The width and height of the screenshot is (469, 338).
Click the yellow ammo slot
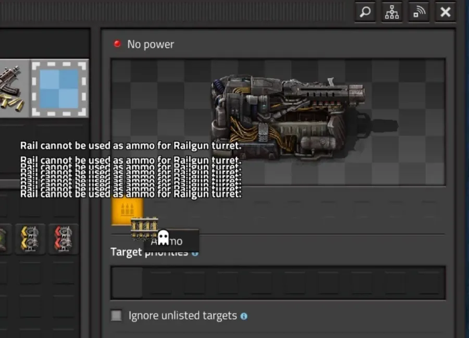point(127,210)
